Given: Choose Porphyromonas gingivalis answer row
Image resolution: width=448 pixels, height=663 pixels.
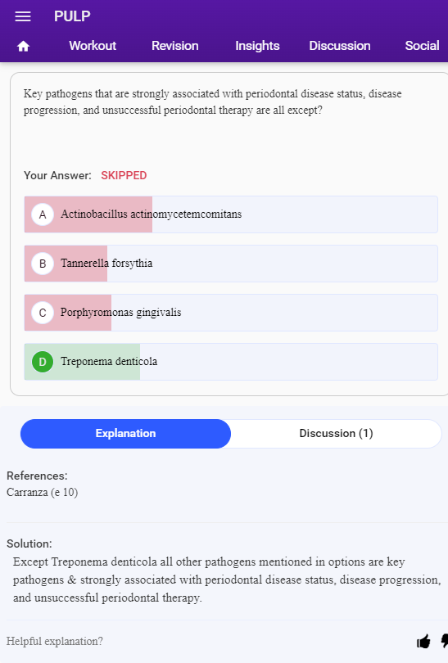Looking at the screenshot, I should click(231, 313).
